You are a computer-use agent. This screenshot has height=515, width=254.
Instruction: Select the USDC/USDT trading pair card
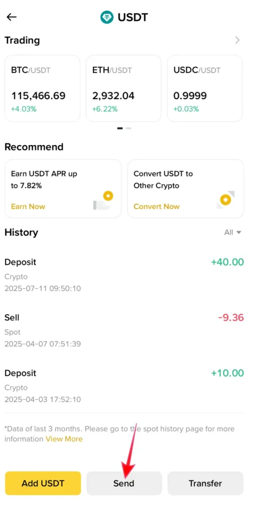click(x=205, y=89)
